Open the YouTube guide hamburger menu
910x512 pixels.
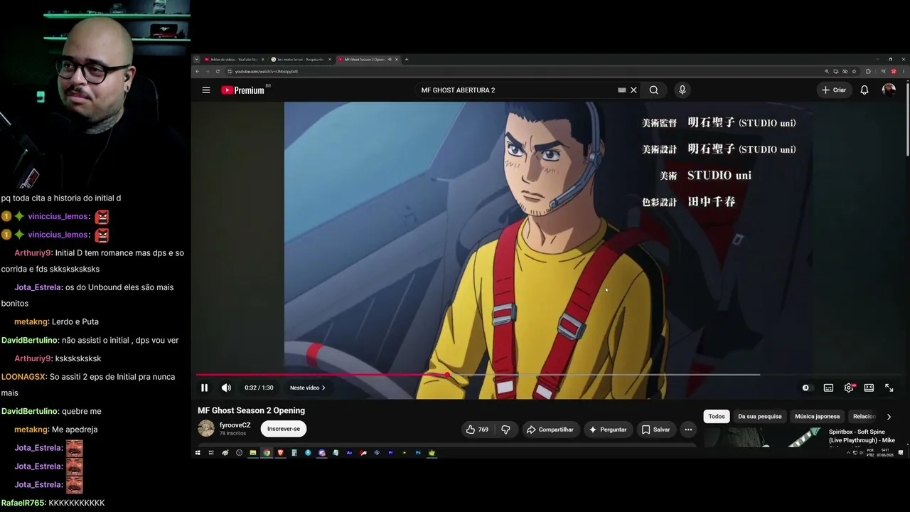[x=206, y=90]
